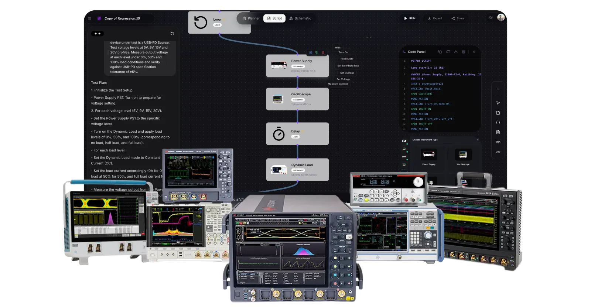Click the Test Plan: heading text
Screen dimensions: 591x307
click(99, 83)
